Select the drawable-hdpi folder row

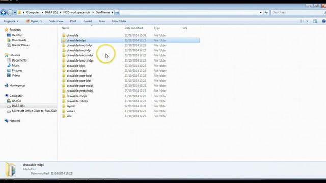click(x=130, y=40)
